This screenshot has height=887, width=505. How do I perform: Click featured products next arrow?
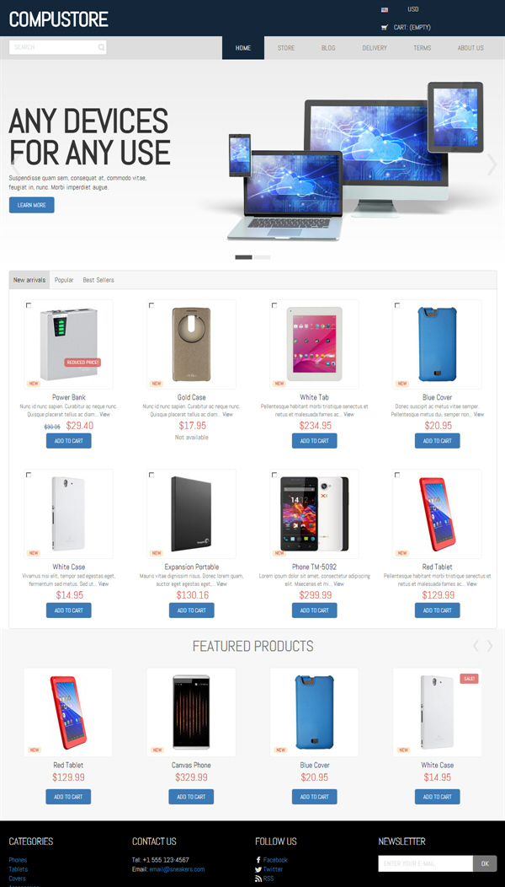tap(490, 646)
